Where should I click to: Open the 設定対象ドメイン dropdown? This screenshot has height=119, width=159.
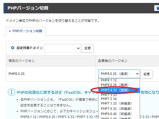(x=62, y=48)
